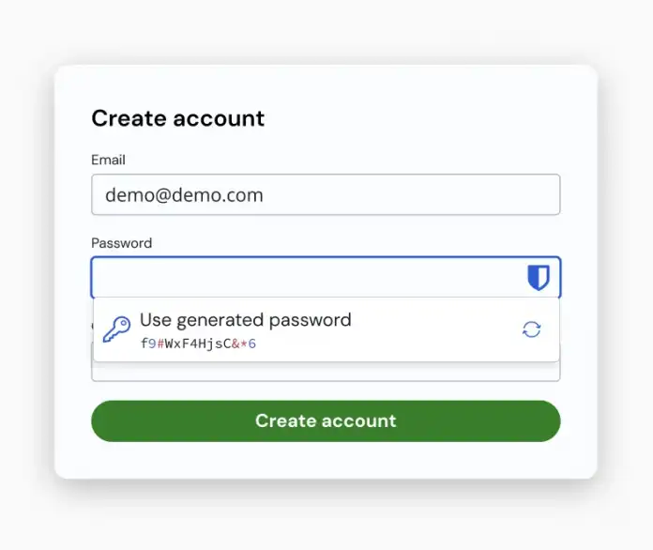Click the key icon beside generated password
This screenshot has height=550, width=653.
(x=116, y=329)
